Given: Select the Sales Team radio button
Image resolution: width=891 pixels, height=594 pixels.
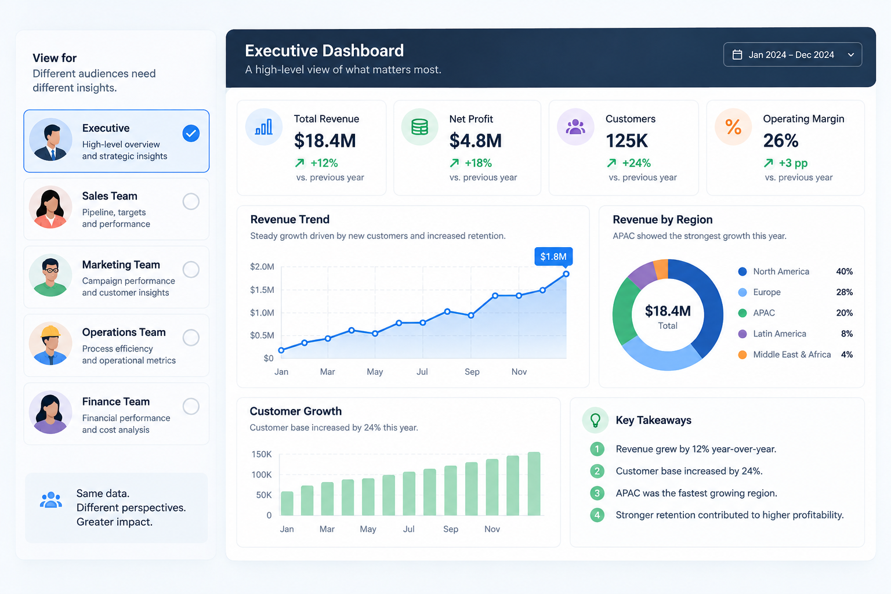Looking at the screenshot, I should (x=191, y=201).
